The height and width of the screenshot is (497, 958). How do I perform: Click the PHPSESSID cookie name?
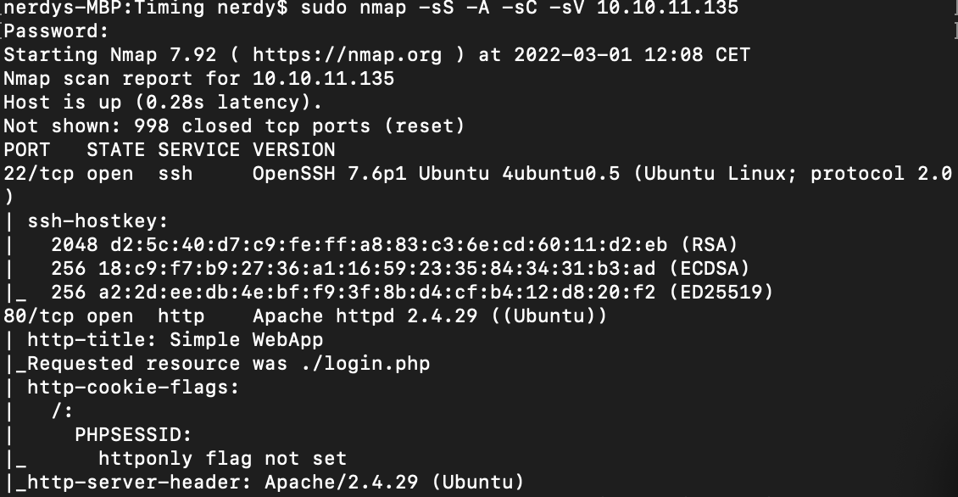coord(132,435)
